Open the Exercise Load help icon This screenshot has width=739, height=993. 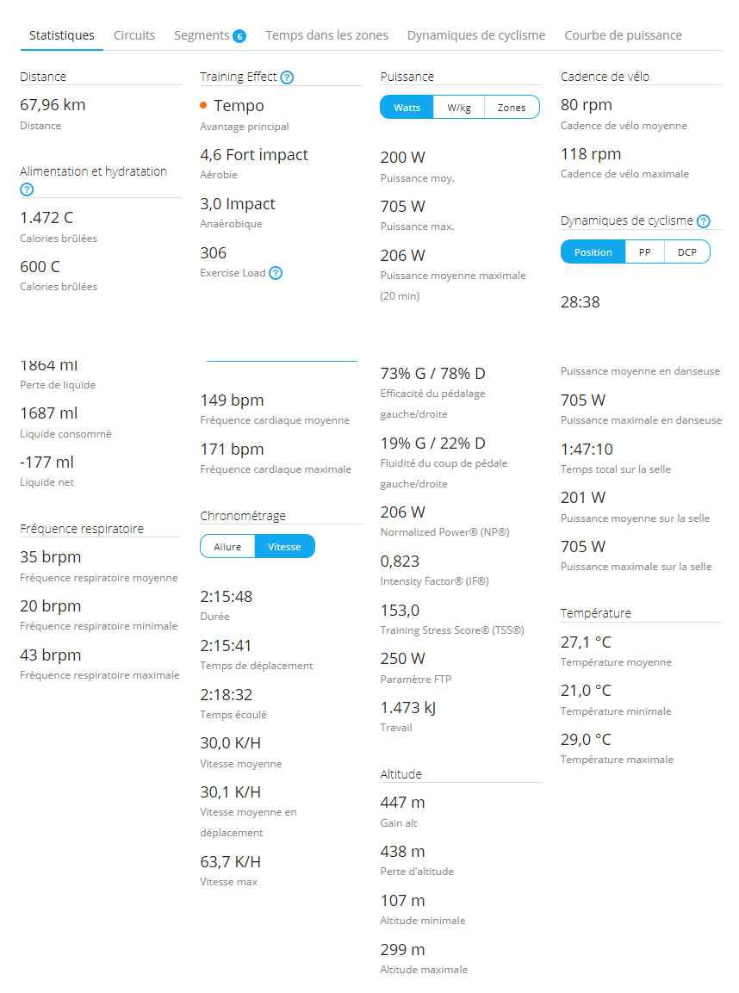[276, 273]
